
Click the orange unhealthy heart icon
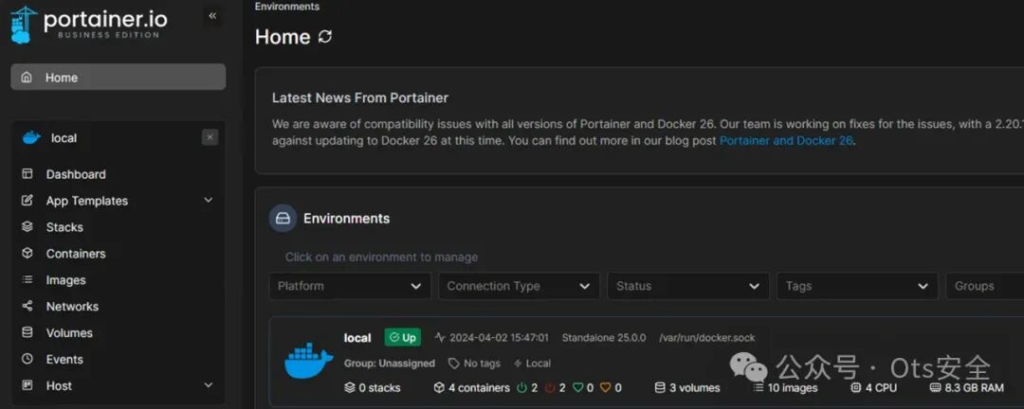605,387
